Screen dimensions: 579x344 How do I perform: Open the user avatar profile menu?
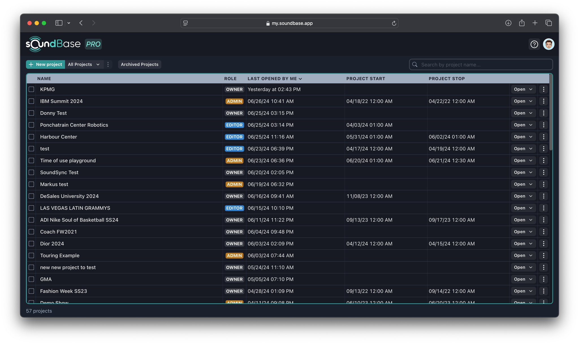point(548,44)
